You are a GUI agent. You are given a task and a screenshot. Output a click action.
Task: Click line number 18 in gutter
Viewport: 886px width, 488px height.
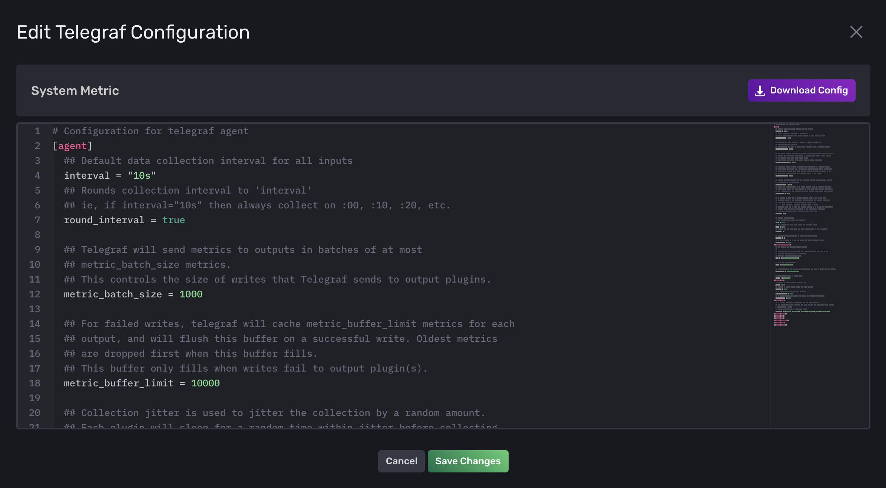[34, 383]
